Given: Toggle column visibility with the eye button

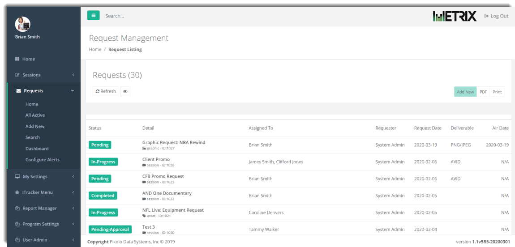Looking at the screenshot, I should tap(125, 92).
